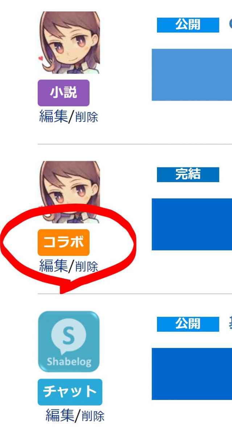
Task: Open 編集 link under the 小説 badge
Action: (x=53, y=116)
